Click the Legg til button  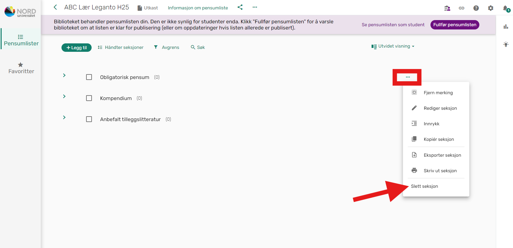[76, 48]
